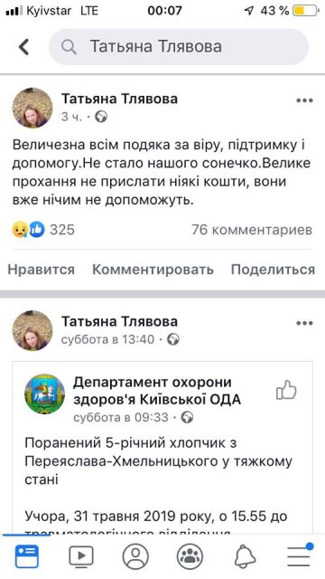
Task: Open the Watch video tab icon
Action: click(81, 556)
